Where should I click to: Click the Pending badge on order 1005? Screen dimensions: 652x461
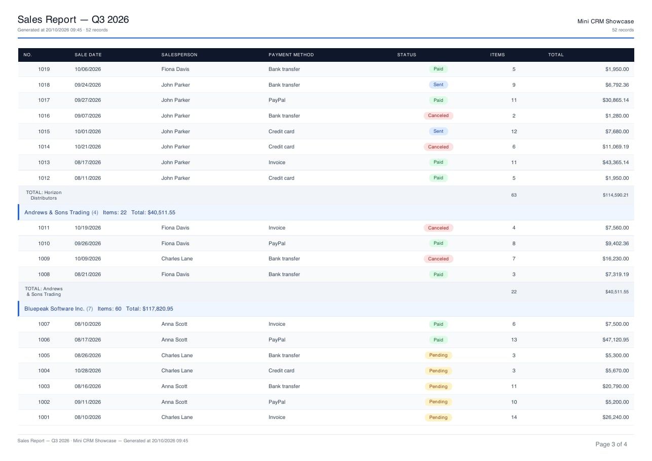coord(438,356)
